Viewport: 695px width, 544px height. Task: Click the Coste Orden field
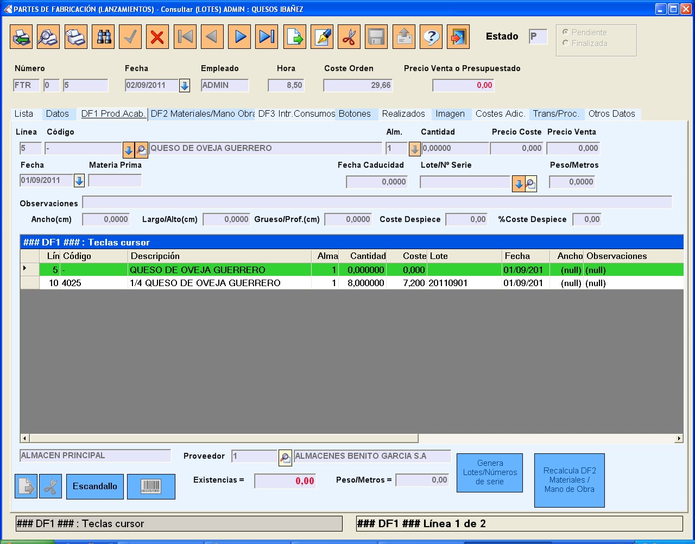coord(358,85)
